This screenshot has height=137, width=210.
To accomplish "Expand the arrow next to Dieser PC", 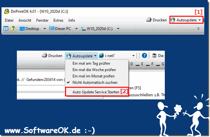I will tap(76, 29).
